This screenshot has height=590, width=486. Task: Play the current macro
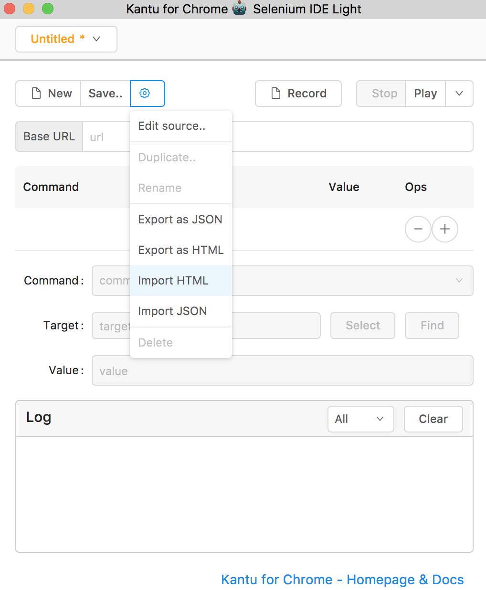425,94
